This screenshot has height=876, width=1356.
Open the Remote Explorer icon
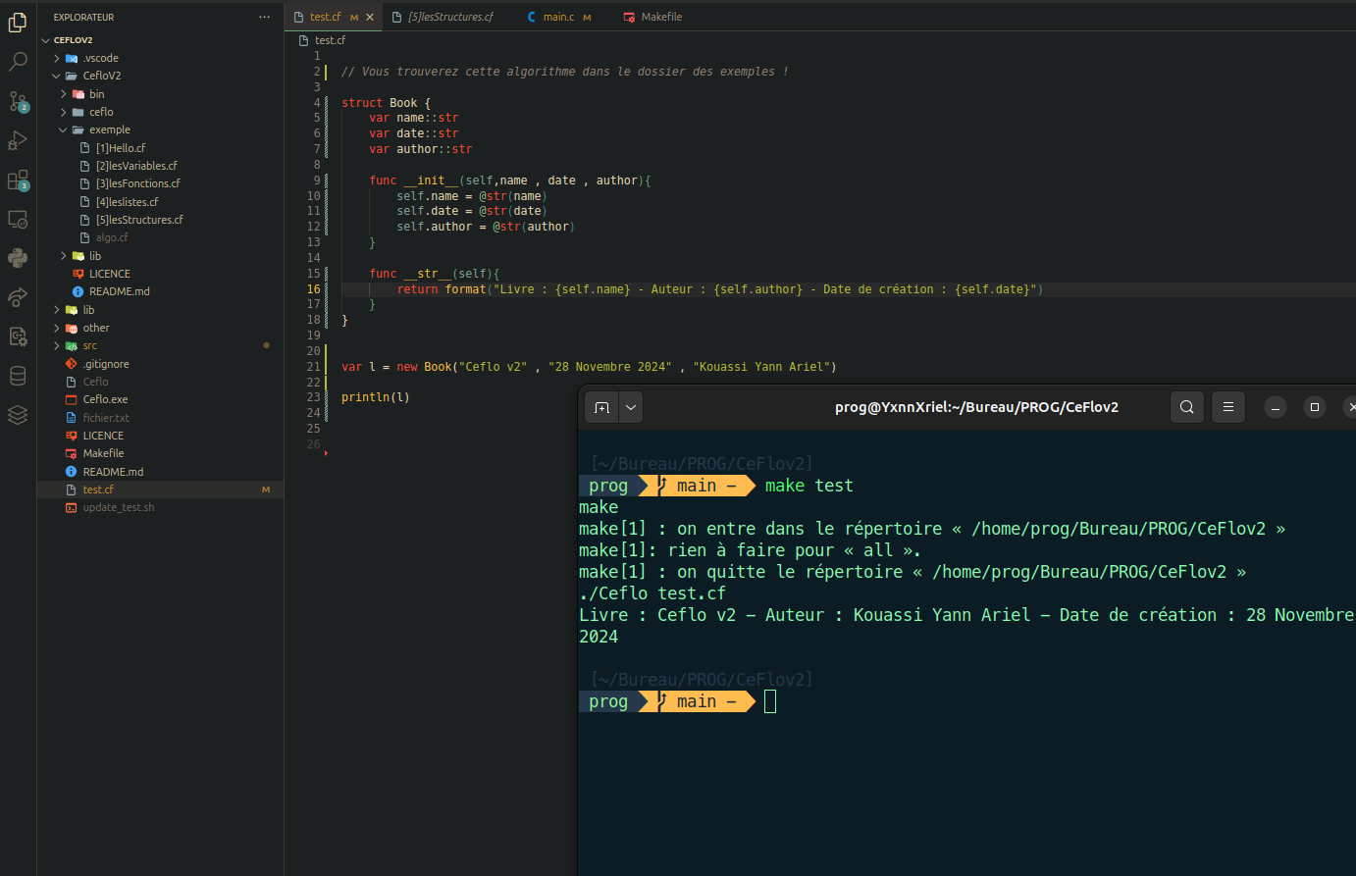pyautogui.click(x=18, y=220)
